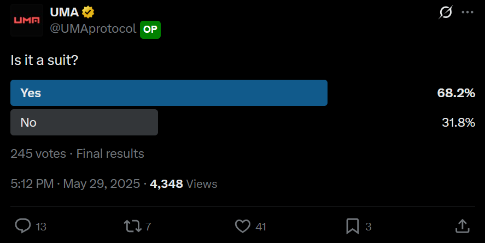Open the three-dot more options menu
485x243 pixels.
tap(468, 12)
